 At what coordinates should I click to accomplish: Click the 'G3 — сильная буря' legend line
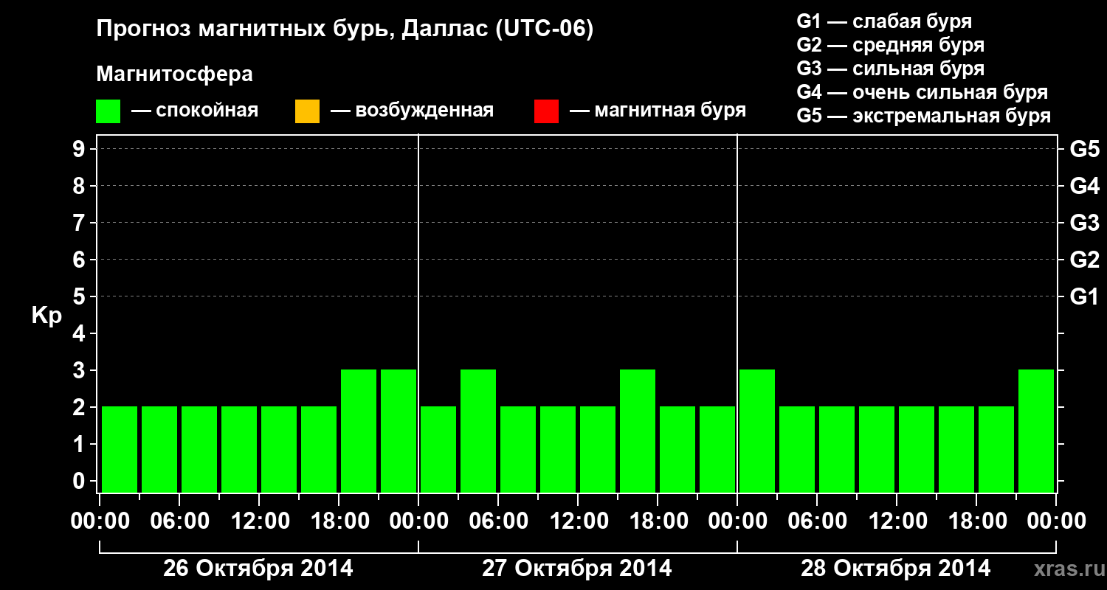pos(890,69)
